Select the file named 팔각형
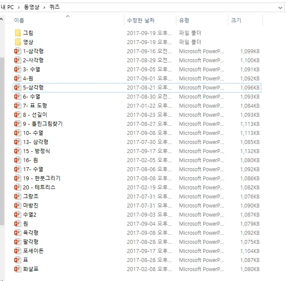This screenshot has height=281, width=286. click(31, 242)
